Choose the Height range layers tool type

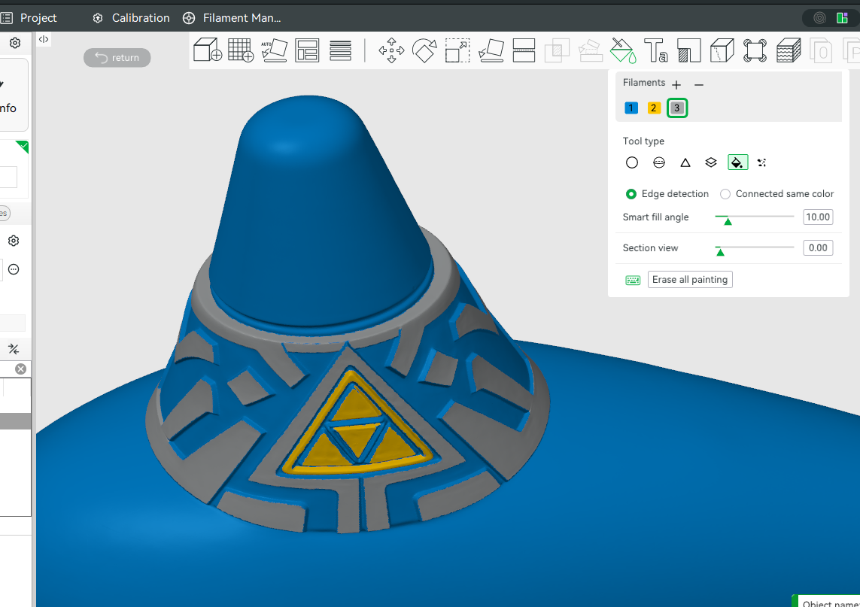point(711,163)
